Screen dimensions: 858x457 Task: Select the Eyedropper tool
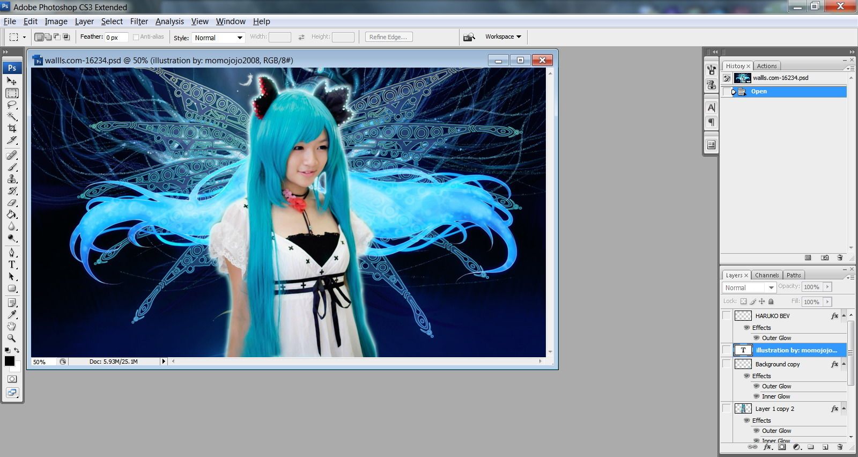(12, 315)
